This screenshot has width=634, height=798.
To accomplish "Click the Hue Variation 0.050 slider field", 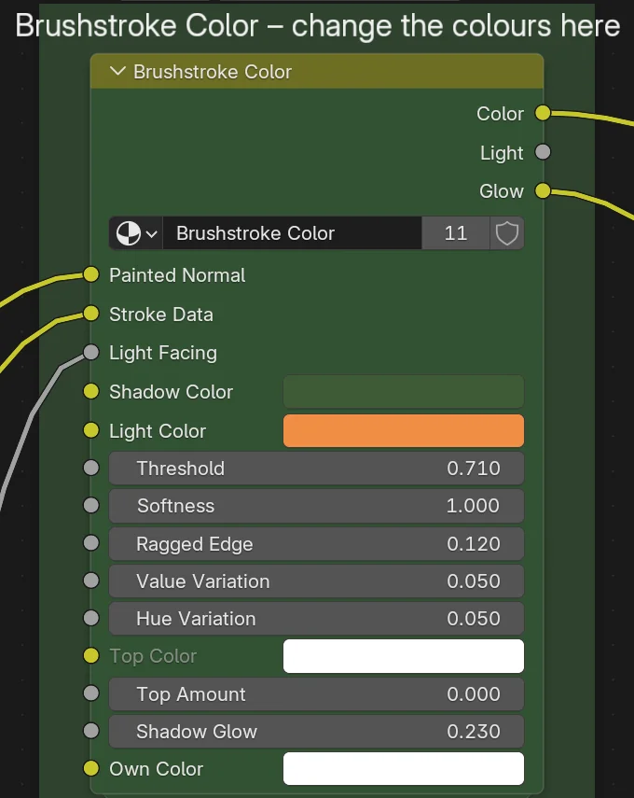I will pyautogui.click(x=316, y=619).
